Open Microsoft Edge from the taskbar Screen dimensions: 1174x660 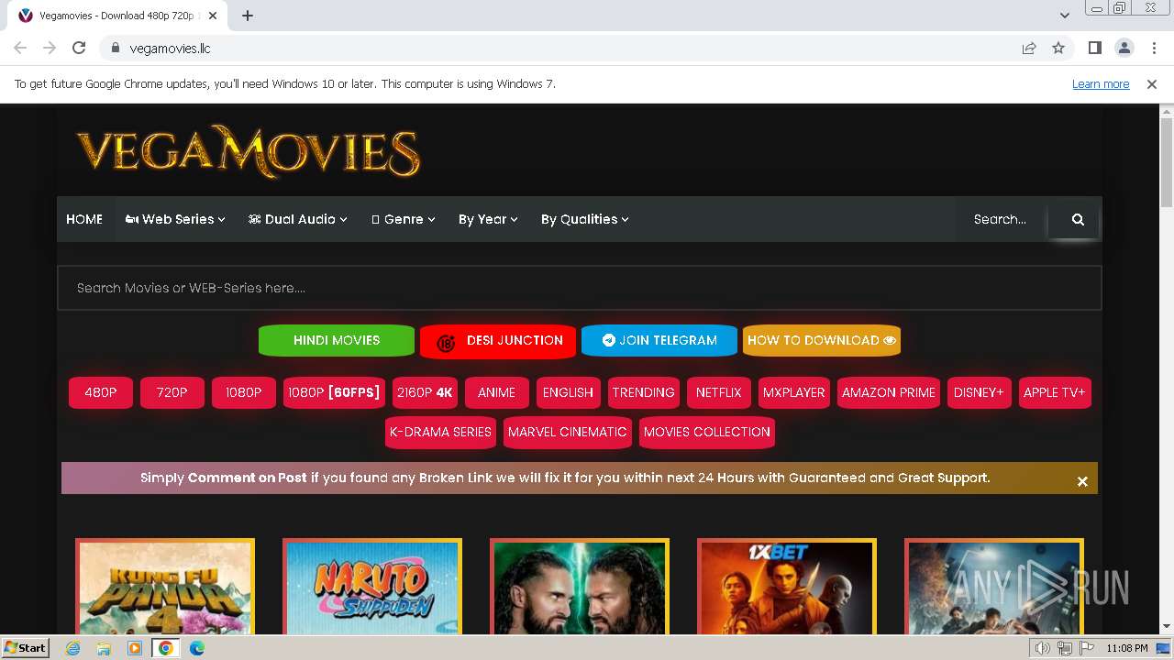196,648
